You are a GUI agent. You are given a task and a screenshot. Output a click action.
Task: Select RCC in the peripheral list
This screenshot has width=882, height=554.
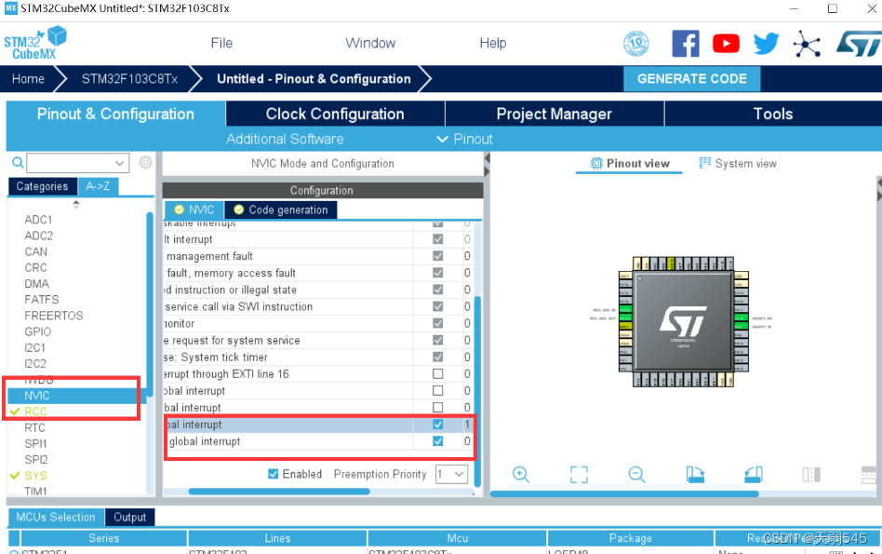pos(35,412)
